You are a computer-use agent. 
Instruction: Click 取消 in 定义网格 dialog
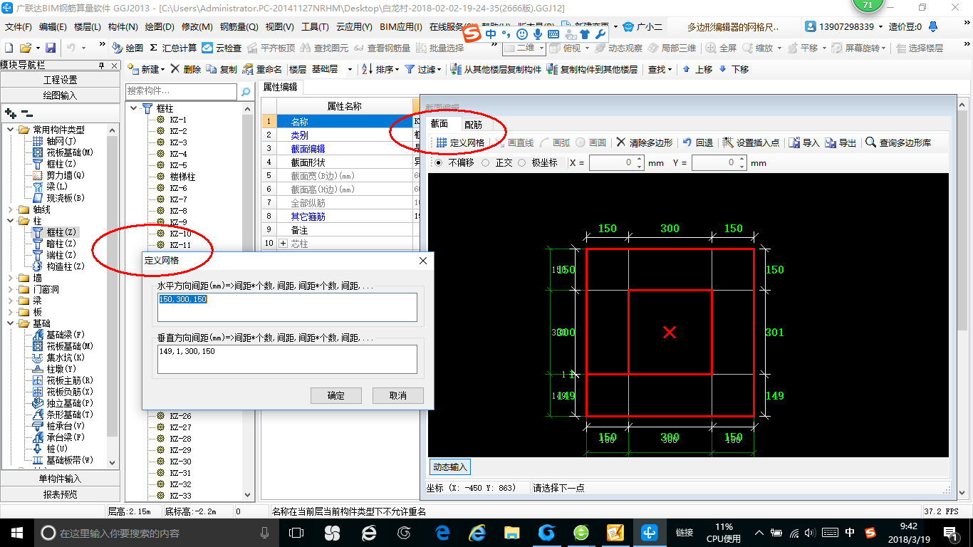[x=398, y=395]
